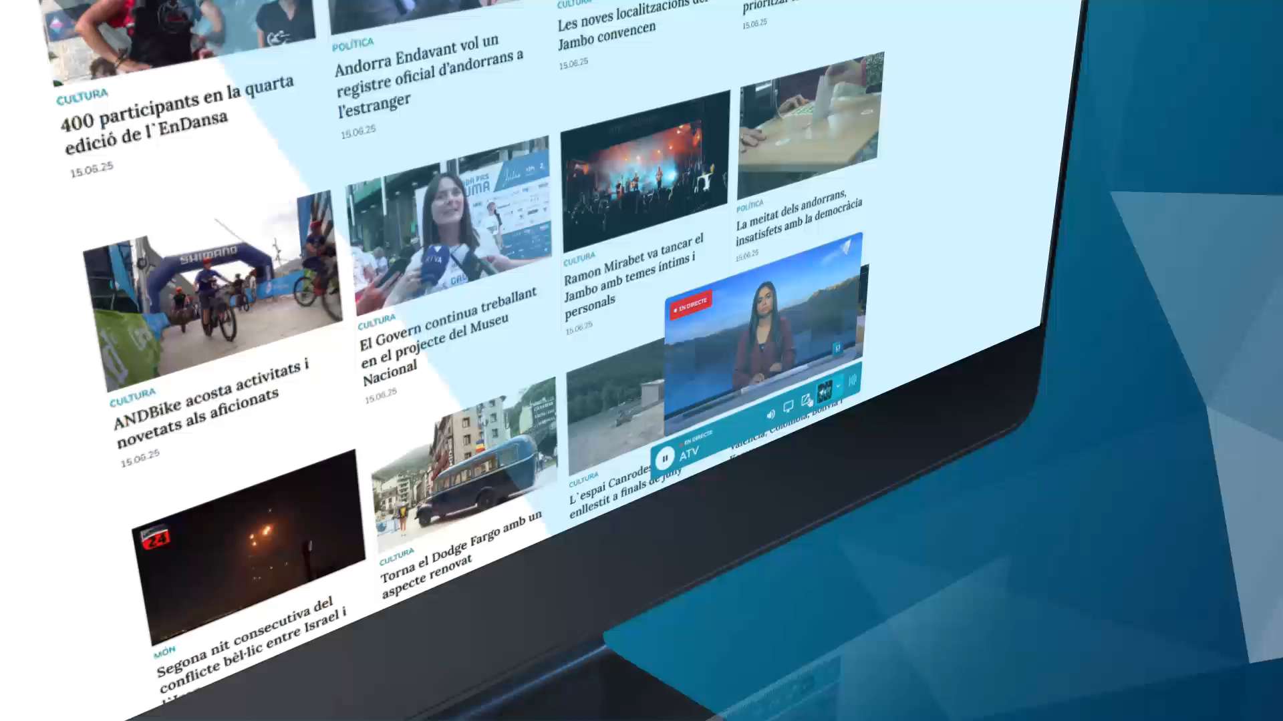Click CULTURA tag above El Govern headline
The width and height of the screenshot is (1283, 721).
point(376,322)
